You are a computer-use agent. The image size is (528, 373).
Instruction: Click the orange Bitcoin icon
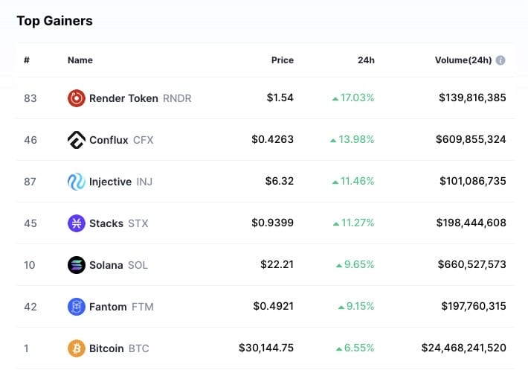[x=76, y=348]
